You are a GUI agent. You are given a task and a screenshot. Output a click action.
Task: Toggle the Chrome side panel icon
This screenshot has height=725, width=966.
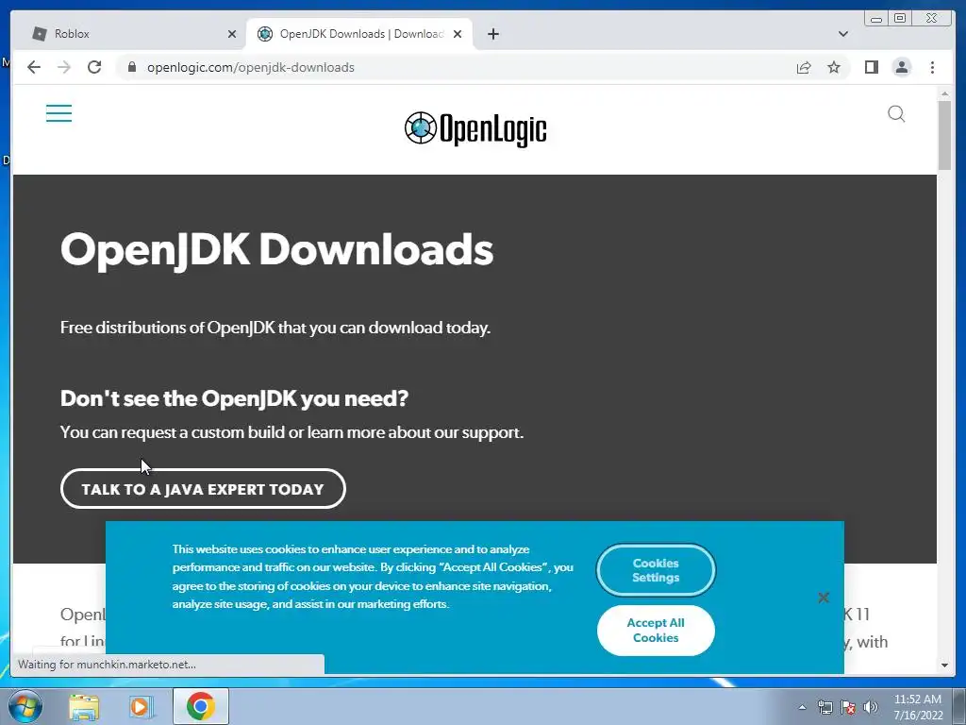tap(871, 67)
